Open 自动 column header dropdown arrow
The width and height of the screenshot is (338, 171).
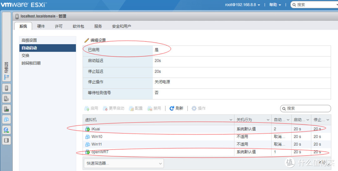coord(288,120)
